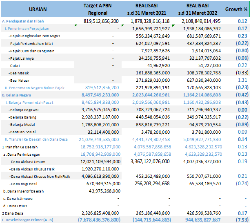Click the B. Belanja Negara row label
This screenshot has width=251, height=224.
point(18,95)
